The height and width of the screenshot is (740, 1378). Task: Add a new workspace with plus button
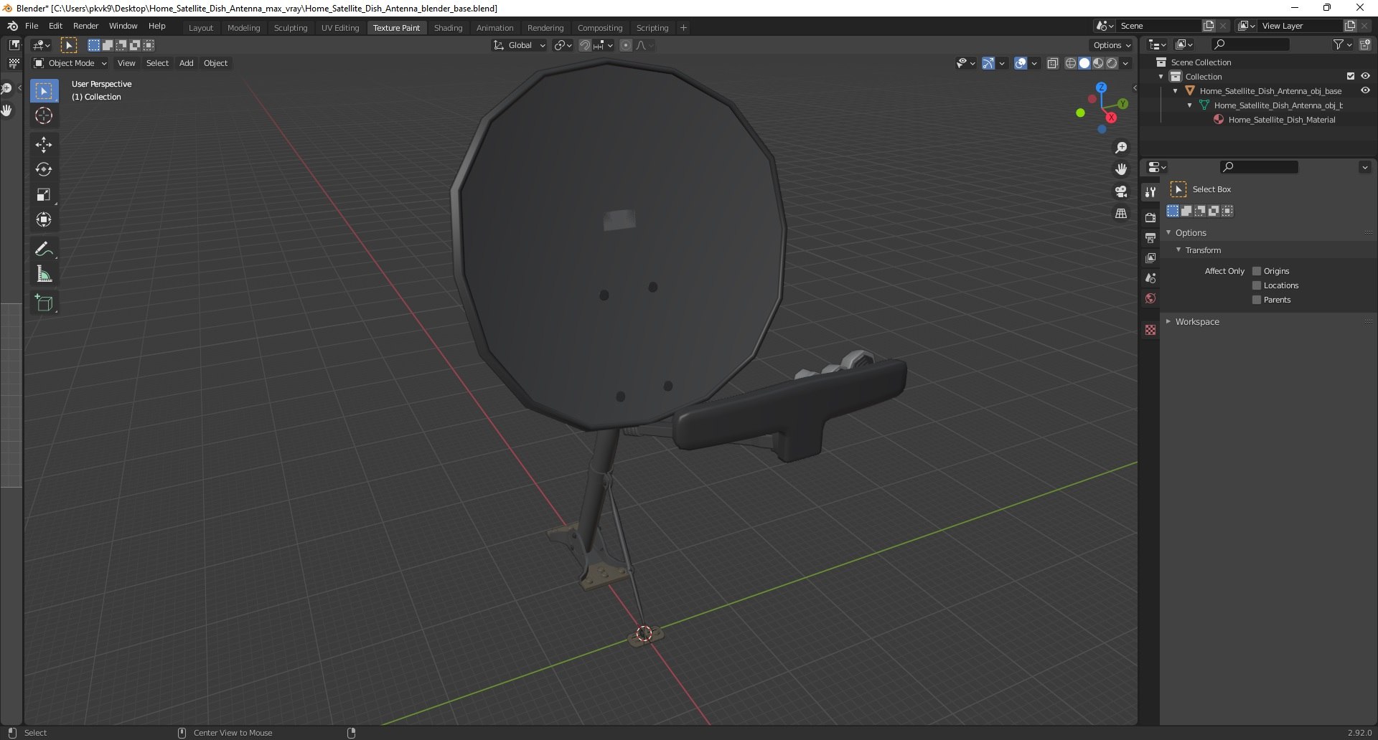click(x=683, y=27)
